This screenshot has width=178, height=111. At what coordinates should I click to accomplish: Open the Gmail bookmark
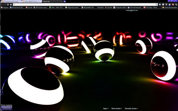[x=29, y=7]
